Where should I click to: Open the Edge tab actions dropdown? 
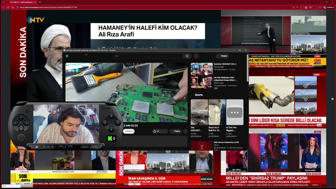pos(3,2)
